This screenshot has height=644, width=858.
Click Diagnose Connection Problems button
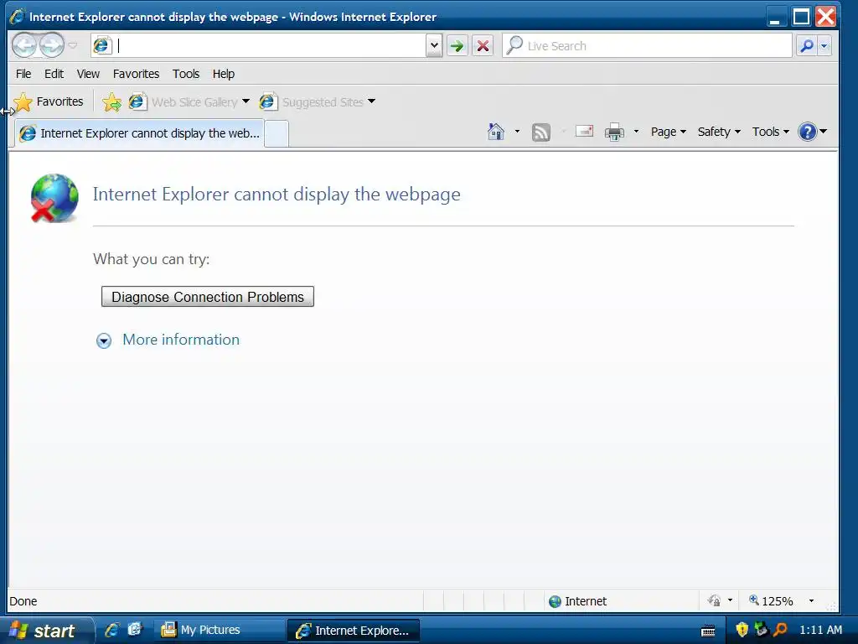pyautogui.click(x=208, y=297)
